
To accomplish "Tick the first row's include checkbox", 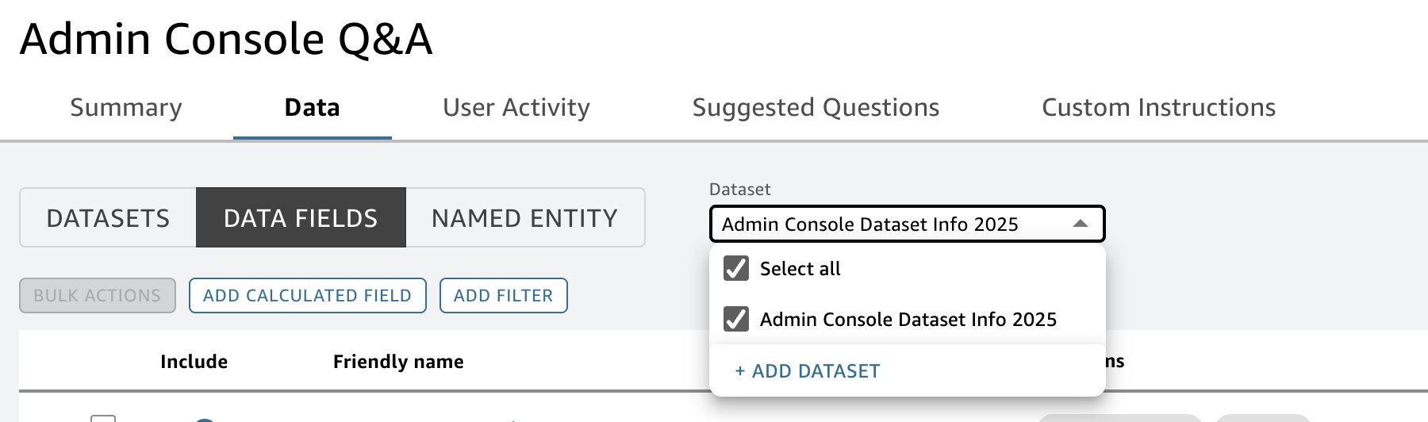I will click(x=103, y=418).
